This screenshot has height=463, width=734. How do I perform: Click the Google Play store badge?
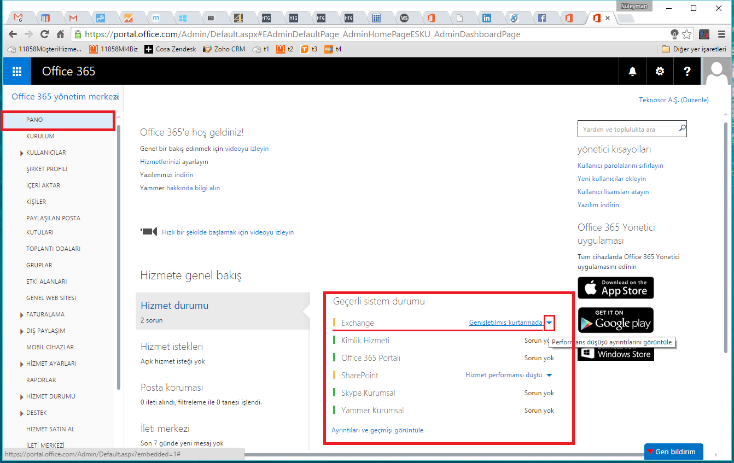(615, 320)
